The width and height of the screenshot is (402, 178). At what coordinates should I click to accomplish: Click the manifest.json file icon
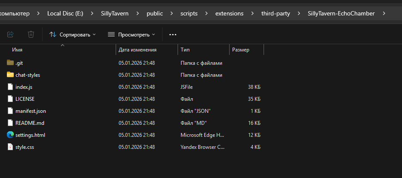(11, 111)
